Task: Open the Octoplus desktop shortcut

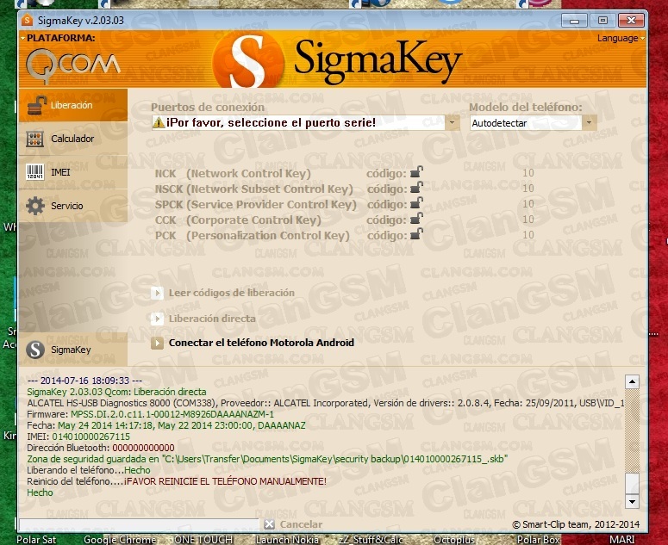Action: (x=453, y=540)
